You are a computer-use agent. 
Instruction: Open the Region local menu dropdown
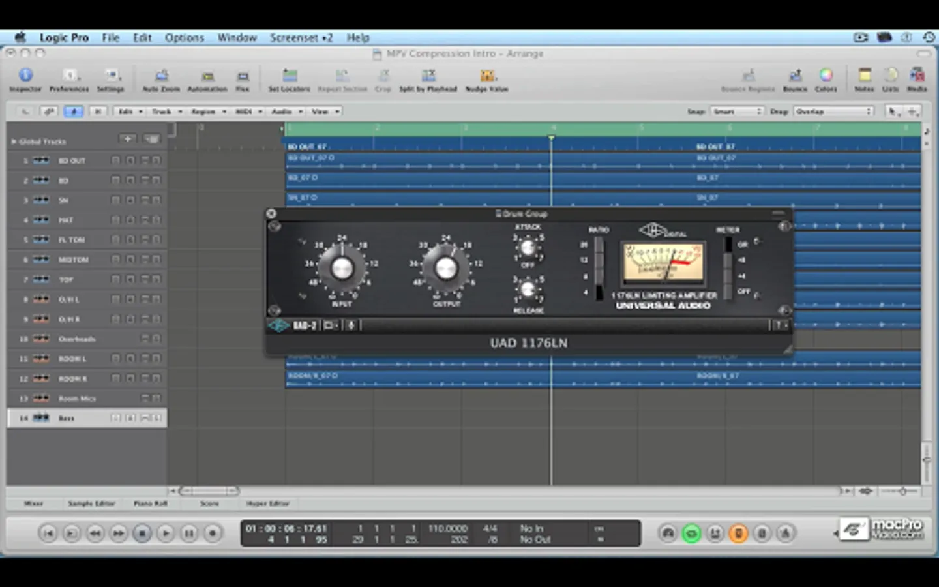[208, 112]
